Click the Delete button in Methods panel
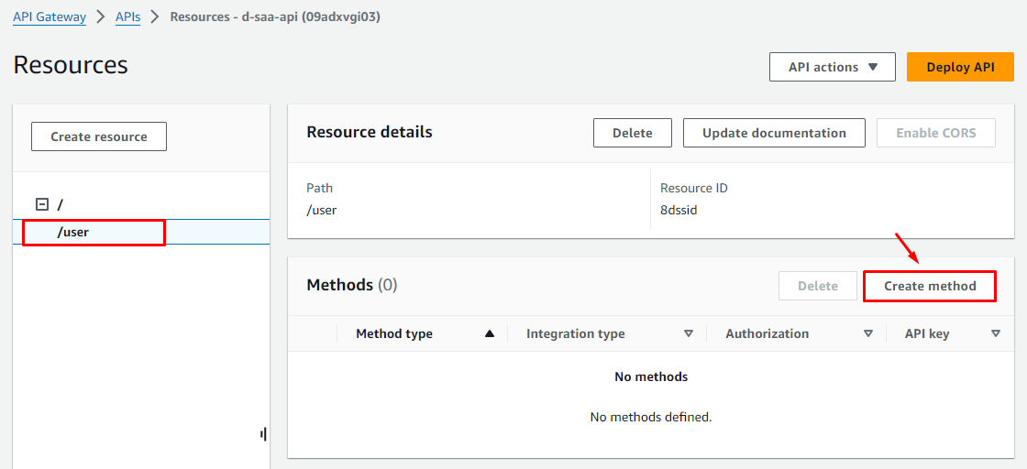Screen dimensions: 1027x469 817,286
